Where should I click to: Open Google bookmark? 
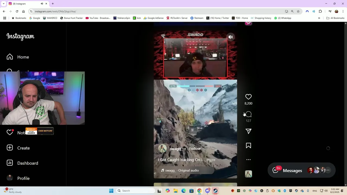pos(34,18)
